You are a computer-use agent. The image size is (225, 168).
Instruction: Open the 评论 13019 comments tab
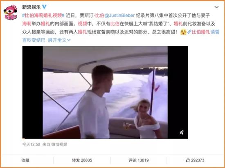[138, 160]
